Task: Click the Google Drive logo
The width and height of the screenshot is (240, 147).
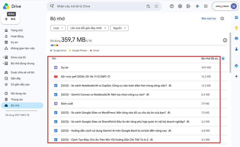Action: [6, 6]
